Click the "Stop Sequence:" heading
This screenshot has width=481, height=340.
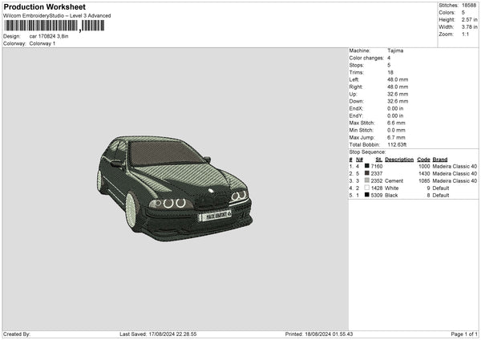click(x=367, y=152)
